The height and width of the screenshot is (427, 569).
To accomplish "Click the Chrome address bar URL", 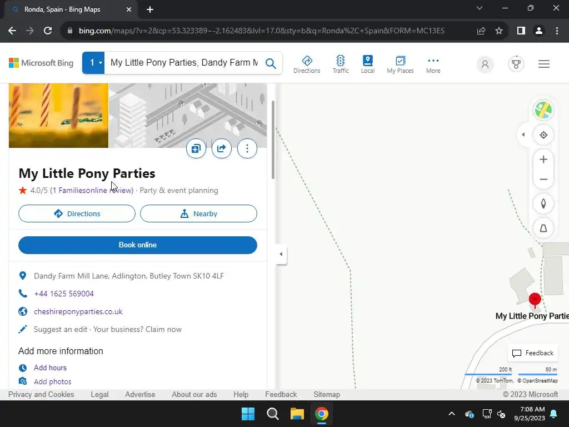I will [x=261, y=31].
